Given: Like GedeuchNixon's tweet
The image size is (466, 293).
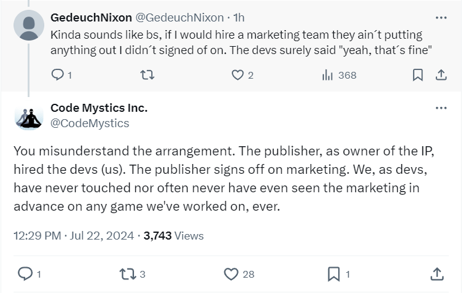Looking at the screenshot, I should 237,75.
